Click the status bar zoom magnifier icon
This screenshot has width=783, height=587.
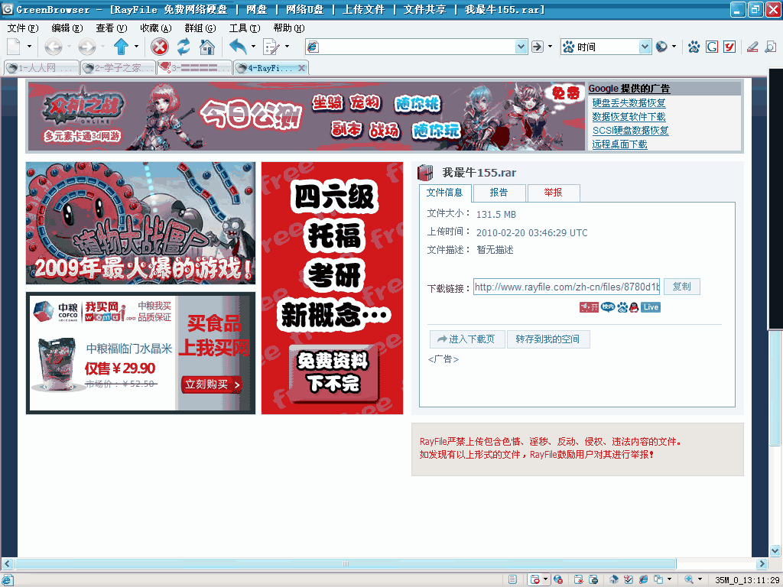click(x=689, y=579)
